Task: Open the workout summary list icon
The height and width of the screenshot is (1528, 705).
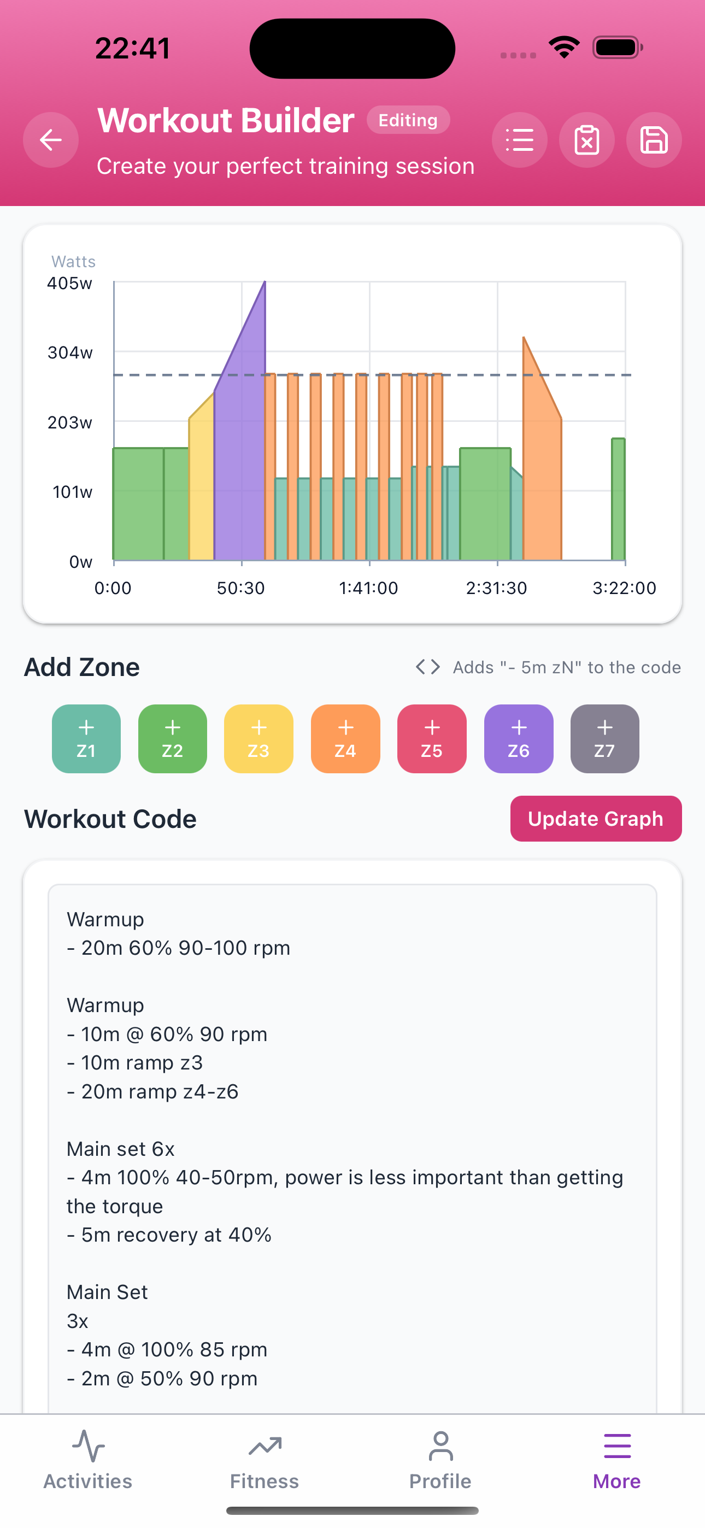Action: (519, 139)
